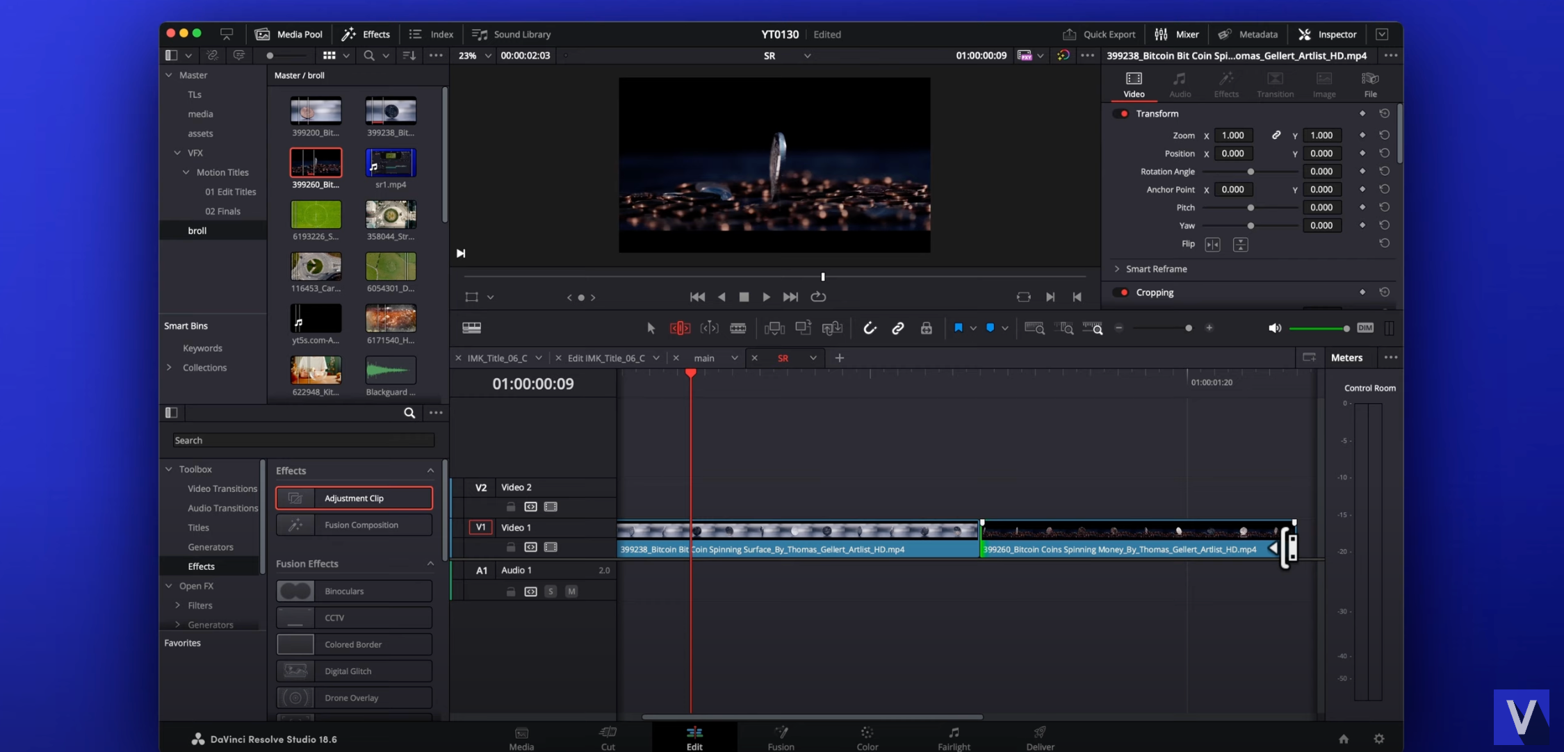
Task: Switch to the Deliver page
Action: (1040, 738)
